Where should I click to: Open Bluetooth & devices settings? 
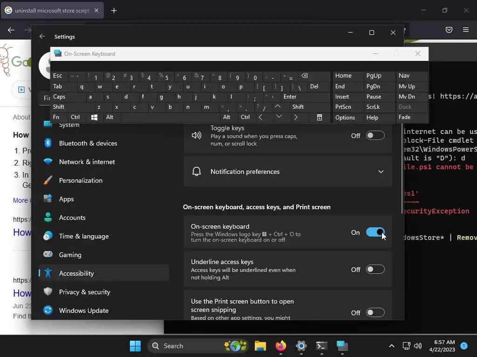coord(104,143)
